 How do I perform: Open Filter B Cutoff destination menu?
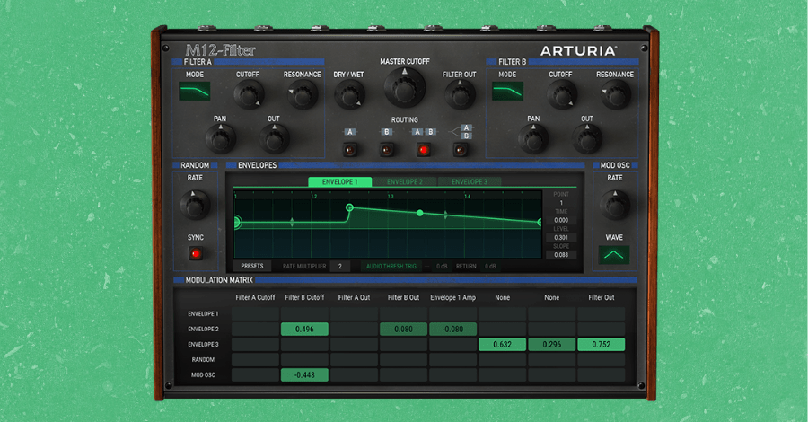point(304,297)
